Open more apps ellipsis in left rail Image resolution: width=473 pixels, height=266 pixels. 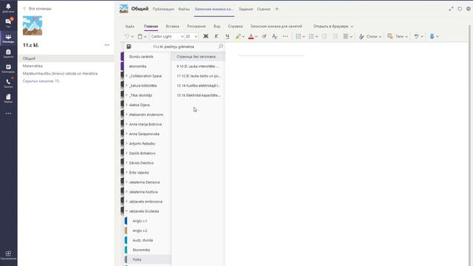(8, 113)
